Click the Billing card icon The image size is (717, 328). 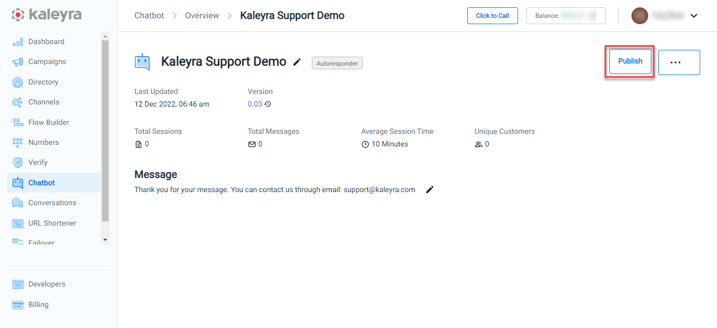tap(18, 305)
